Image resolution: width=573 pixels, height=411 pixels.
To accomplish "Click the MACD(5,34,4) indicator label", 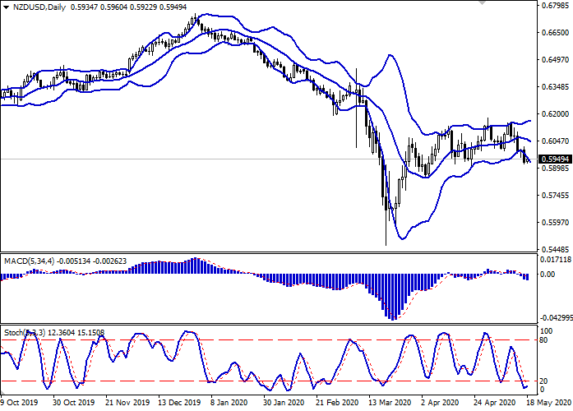I will point(31,261).
